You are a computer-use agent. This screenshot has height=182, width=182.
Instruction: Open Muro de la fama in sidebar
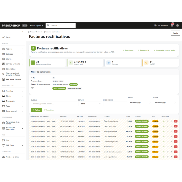[x=12, y=157]
